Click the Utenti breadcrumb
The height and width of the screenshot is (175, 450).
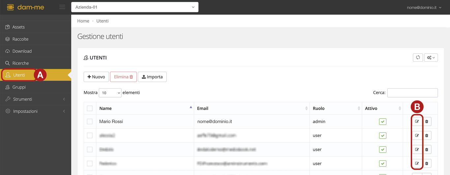pyautogui.click(x=103, y=21)
